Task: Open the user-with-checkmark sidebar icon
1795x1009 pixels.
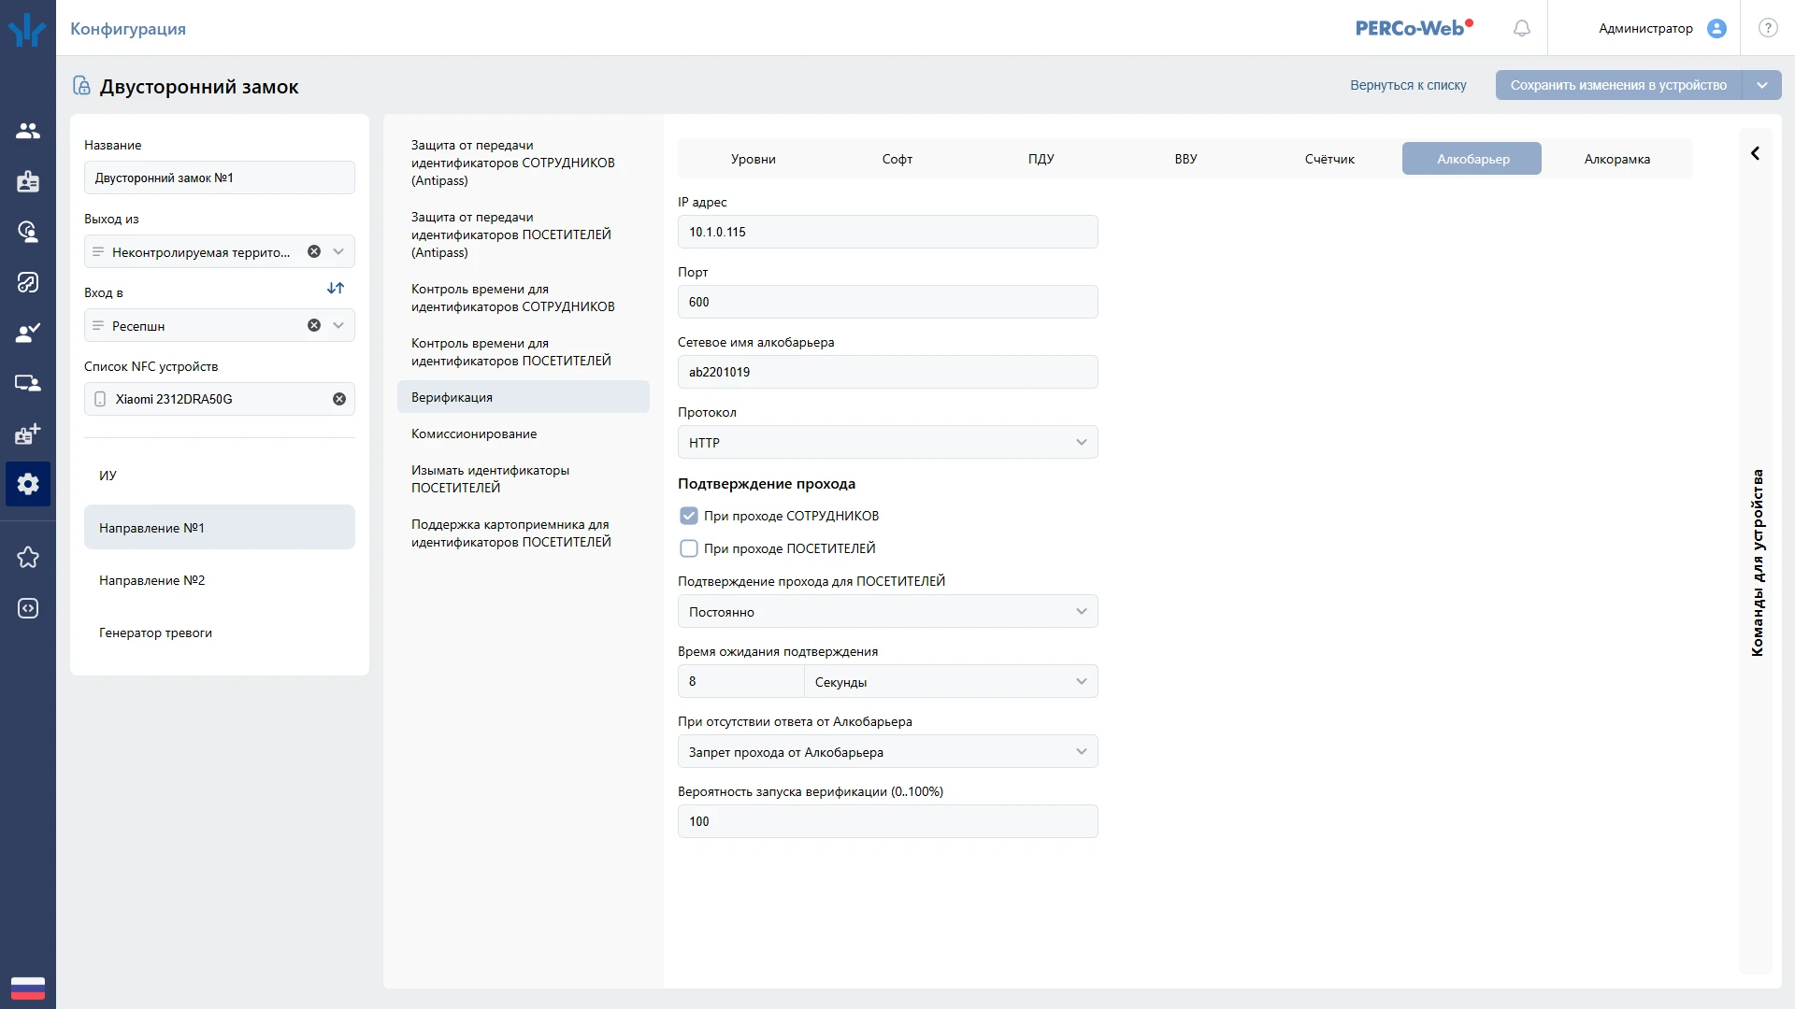Action: [x=28, y=333]
